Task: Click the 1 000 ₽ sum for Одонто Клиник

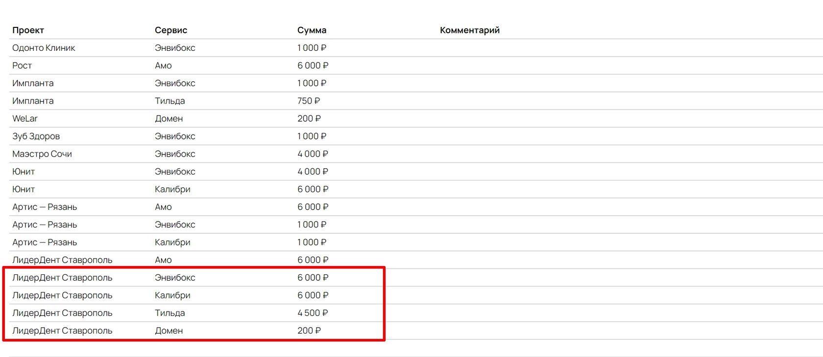Action: (312, 48)
